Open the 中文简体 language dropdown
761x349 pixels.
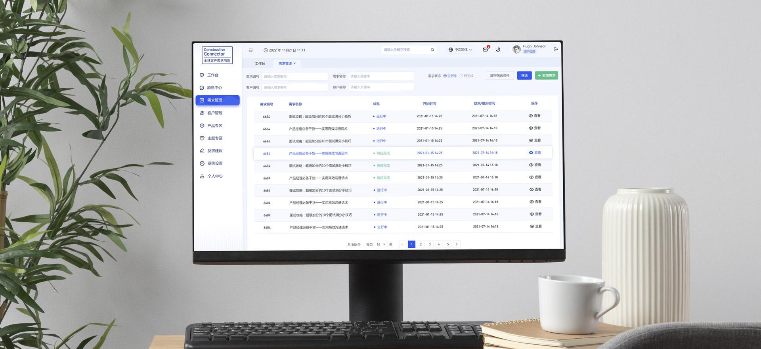460,50
